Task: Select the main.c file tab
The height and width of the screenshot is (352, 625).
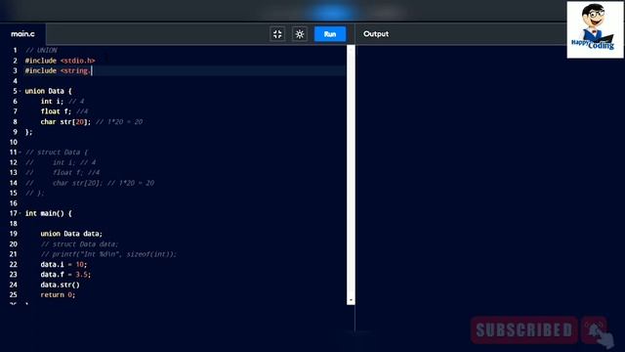Action: tap(22, 34)
